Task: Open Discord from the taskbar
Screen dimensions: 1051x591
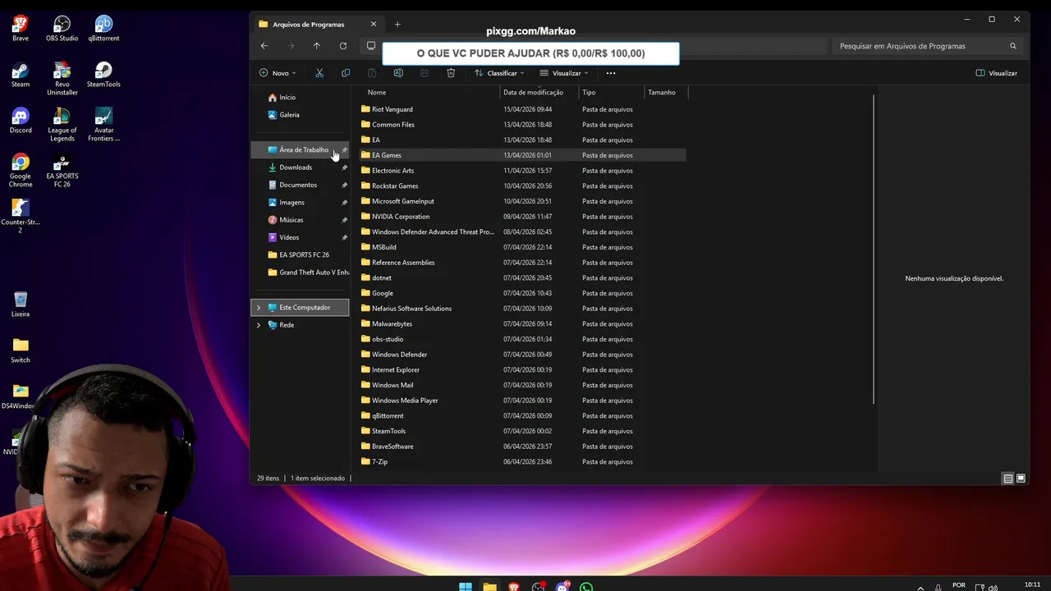Action: click(562, 586)
